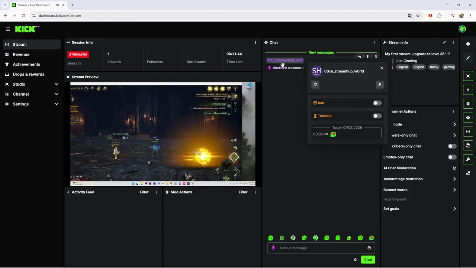The width and height of the screenshot is (476, 268).
Task: Open the Channel Actions three-dot menu
Action: tap(453, 111)
